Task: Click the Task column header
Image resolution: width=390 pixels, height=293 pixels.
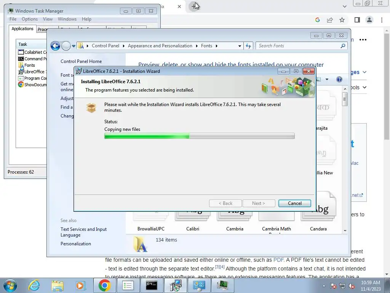Action: (31, 44)
